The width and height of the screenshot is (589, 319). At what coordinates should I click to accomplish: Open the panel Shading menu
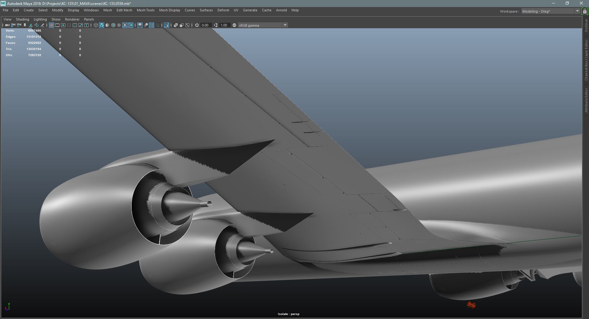(x=22, y=19)
